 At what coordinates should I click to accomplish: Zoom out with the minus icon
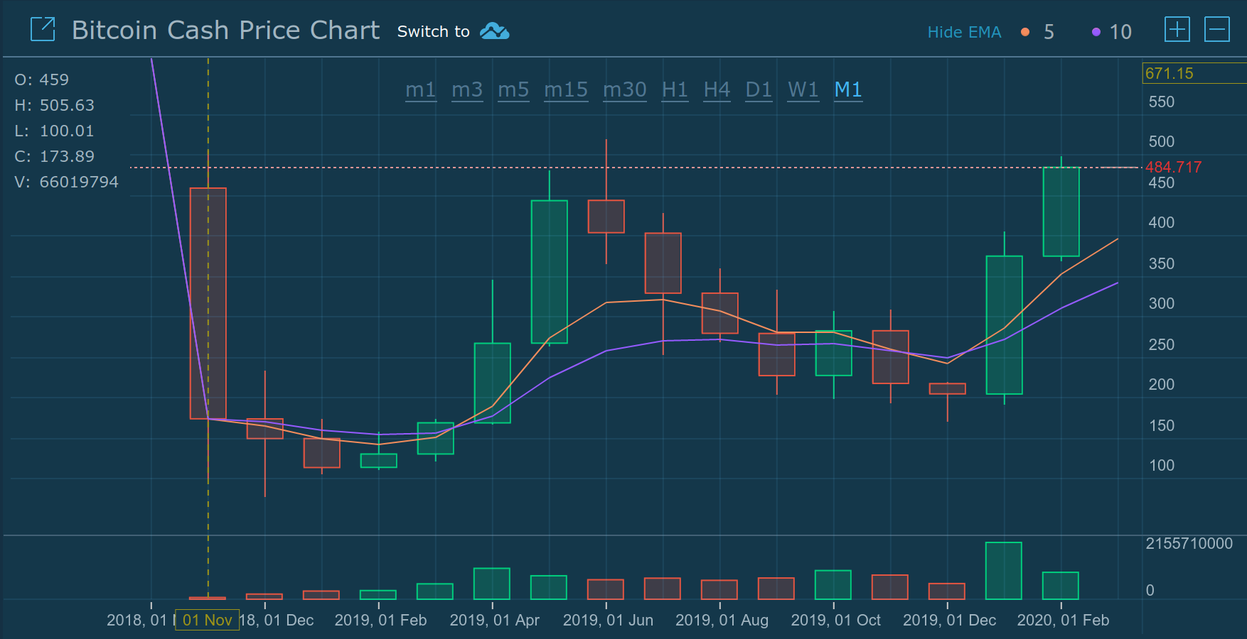[x=1217, y=30]
